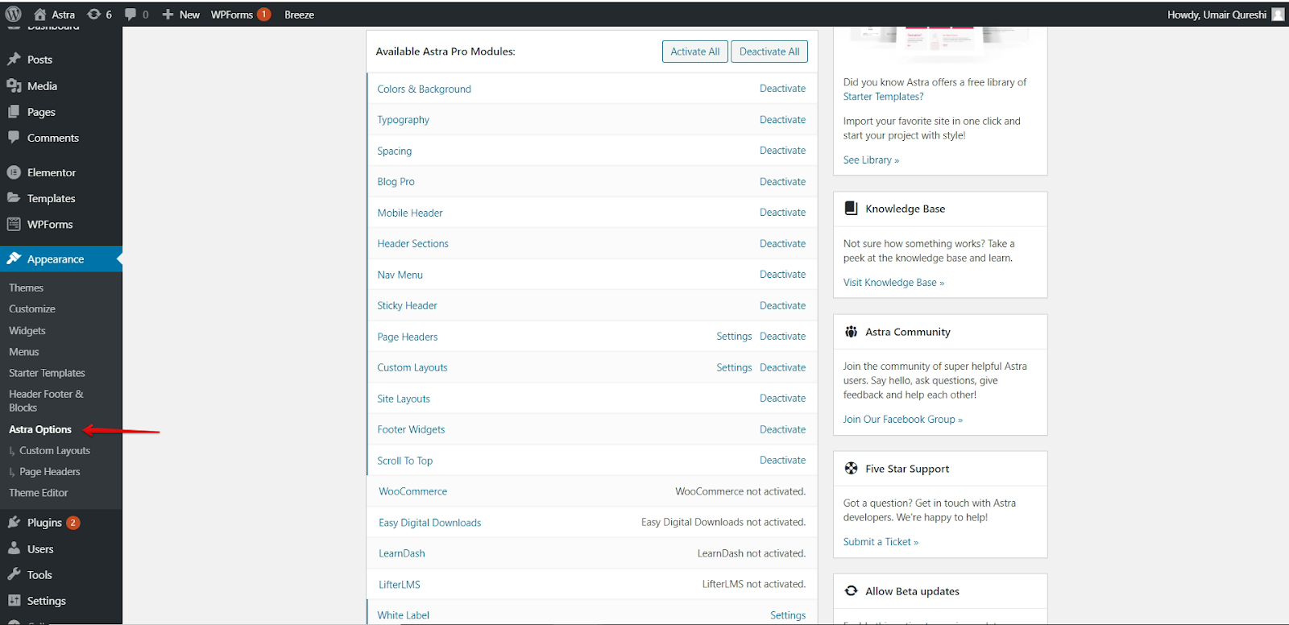Open the comments bubble in admin bar
Viewport: 1289px width, 625px height.
point(131,14)
